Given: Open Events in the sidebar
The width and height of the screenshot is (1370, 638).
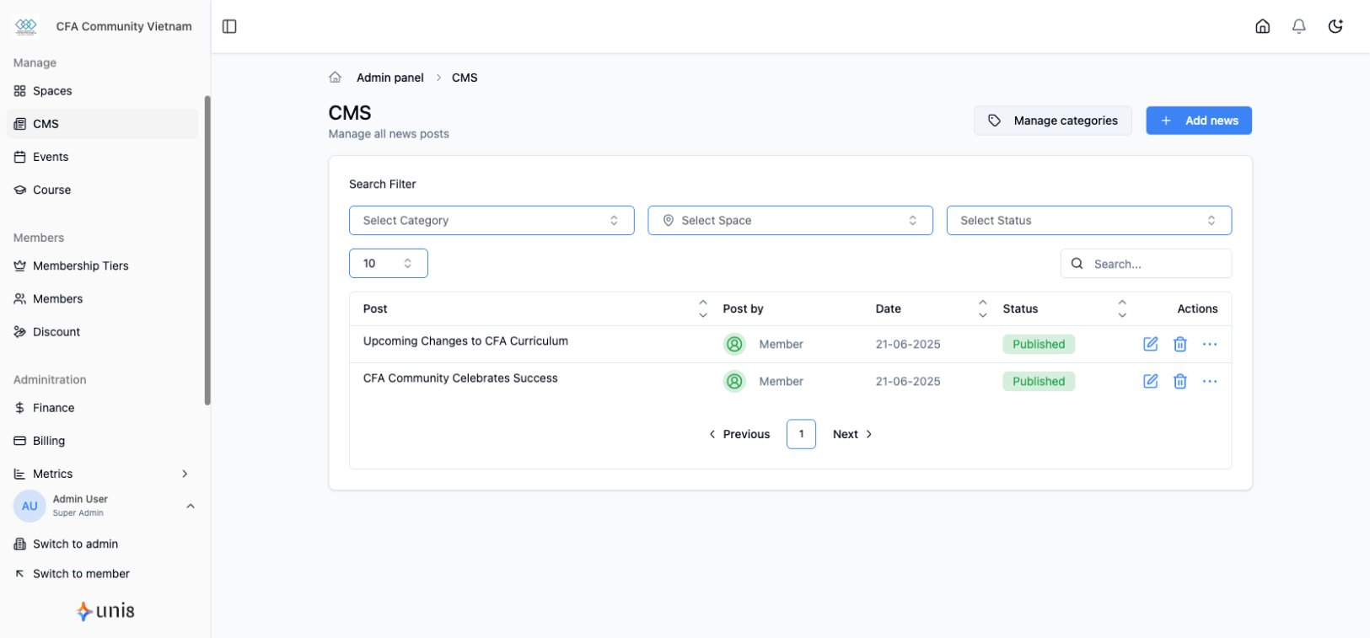Looking at the screenshot, I should click(x=51, y=157).
